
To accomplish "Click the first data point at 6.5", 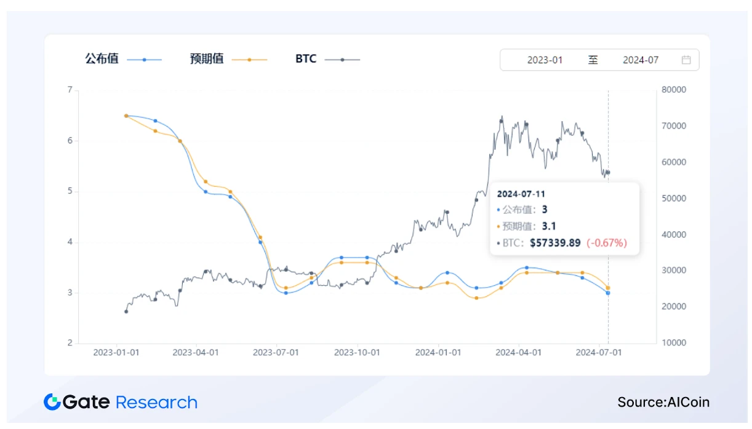I will click(x=126, y=116).
